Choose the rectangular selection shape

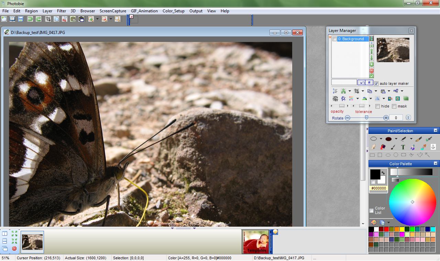coord(372,155)
